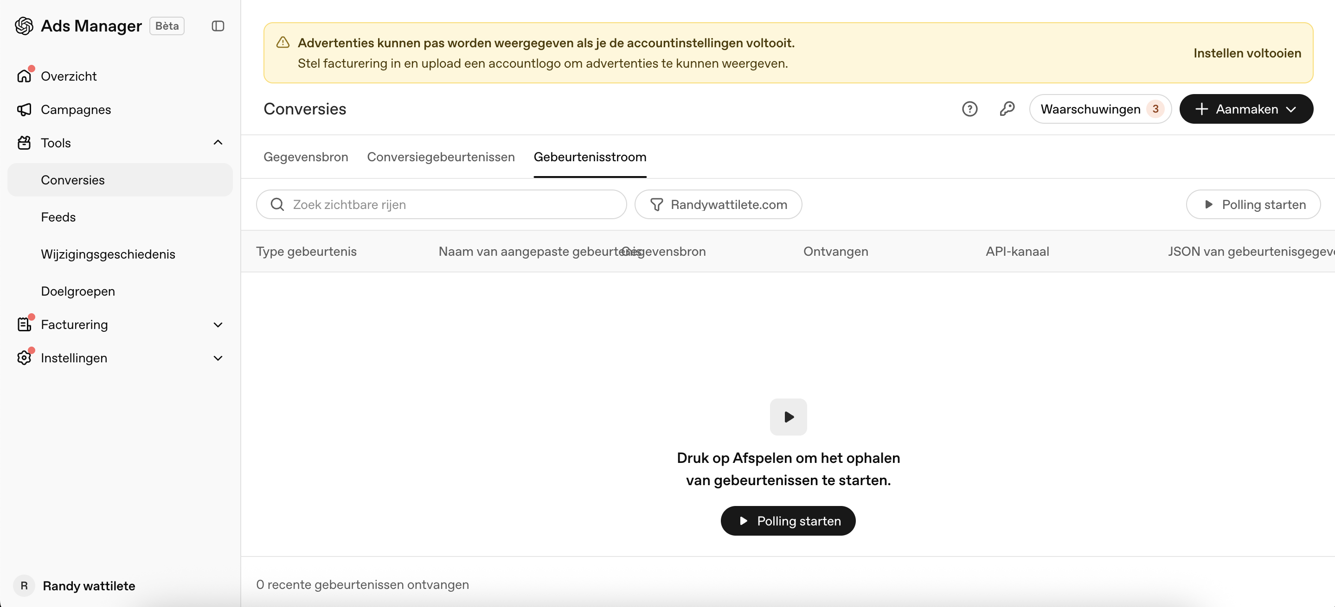Click the R avatar icon
Image resolution: width=1335 pixels, height=607 pixels.
click(x=24, y=585)
